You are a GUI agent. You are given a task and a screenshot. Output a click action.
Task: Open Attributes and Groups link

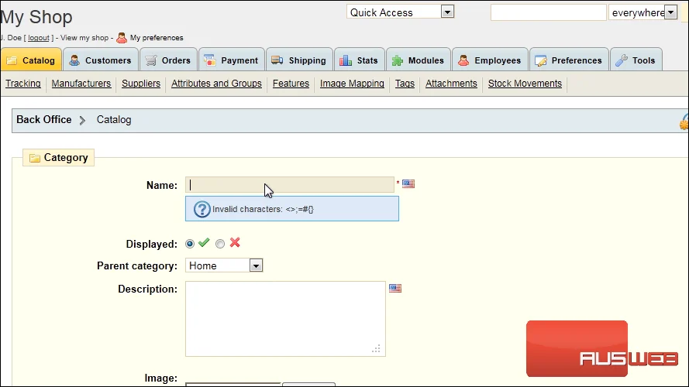click(x=217, y=84)
